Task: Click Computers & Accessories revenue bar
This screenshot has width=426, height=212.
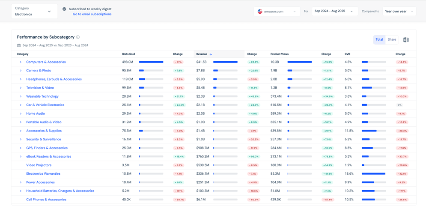Action: point(225,62)
